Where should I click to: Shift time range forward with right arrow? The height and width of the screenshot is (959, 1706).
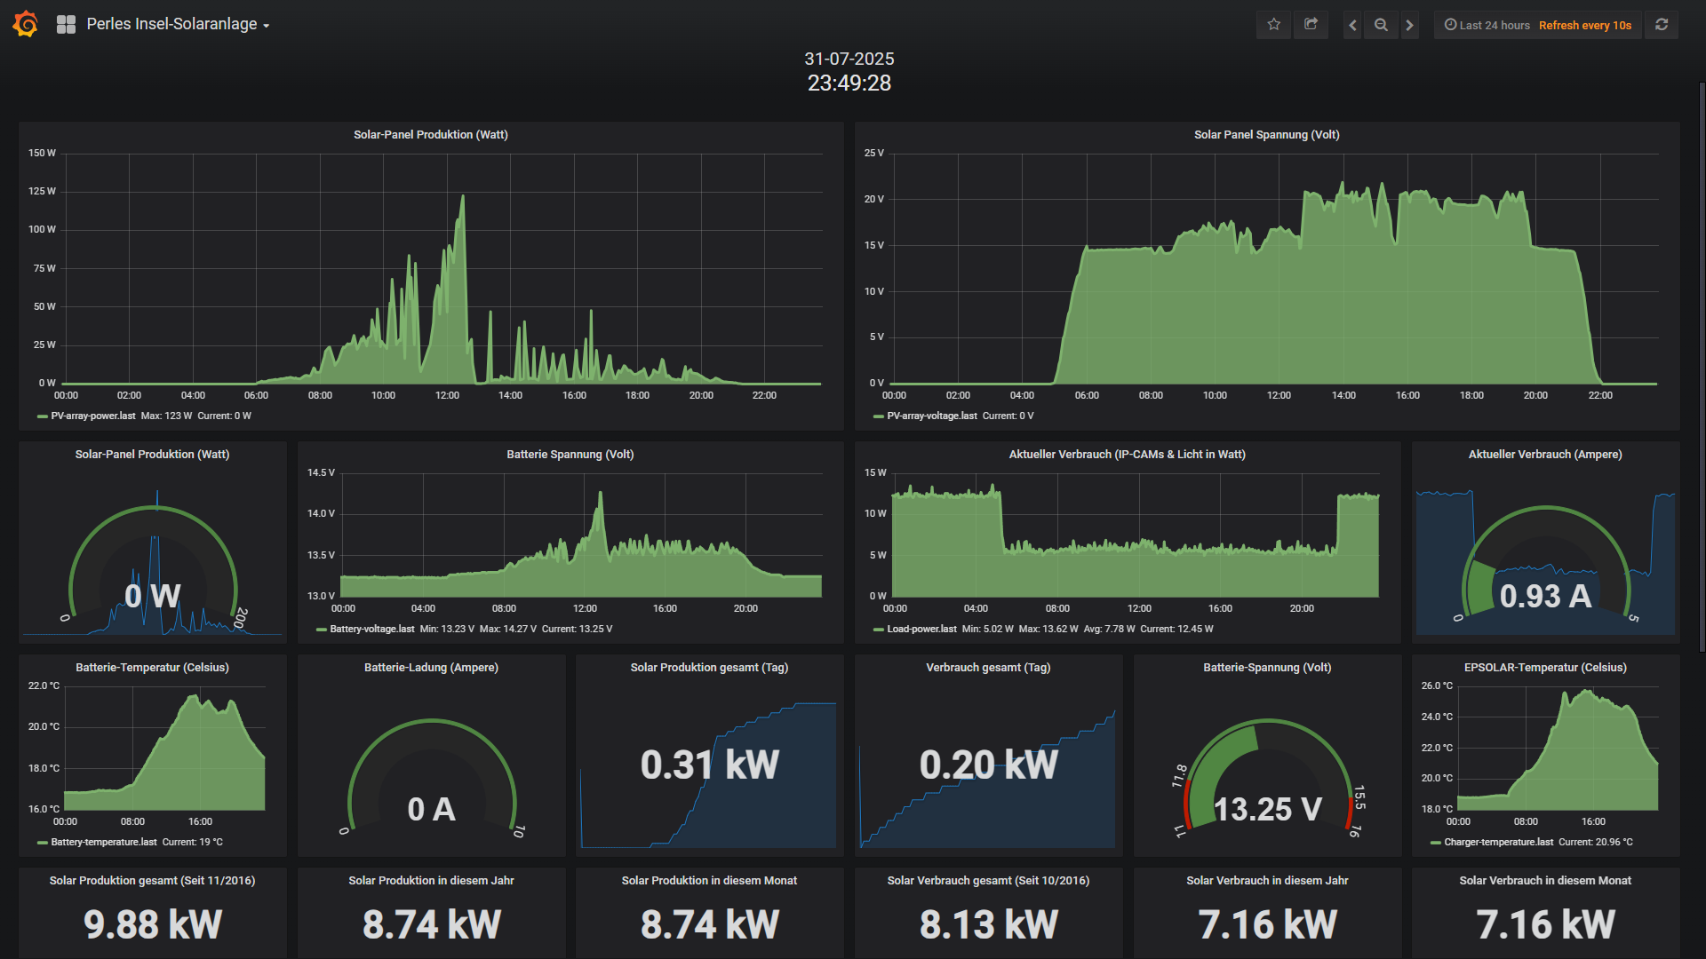coord(1409,26)
